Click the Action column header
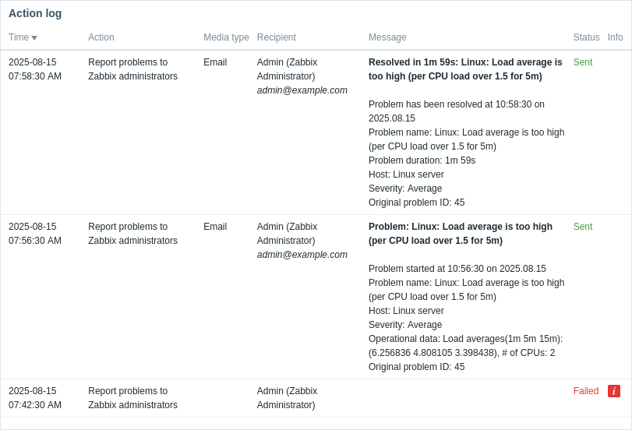 pyautogui.click(x=101, y=37)
